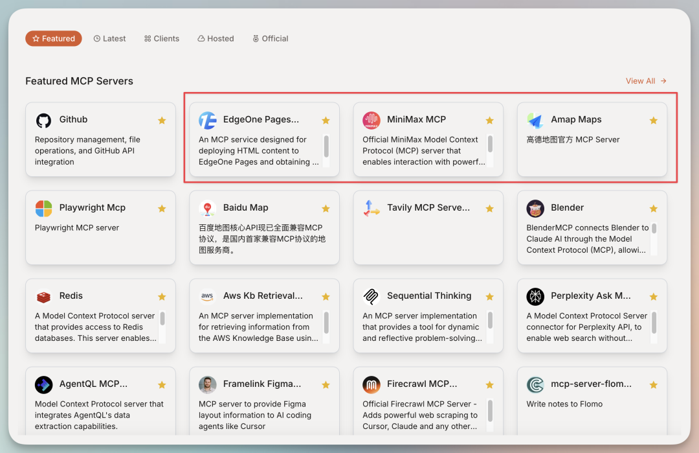Click star icon on AgentQL MCP card
The image size is (699, 453).
(x=162, y=385)
